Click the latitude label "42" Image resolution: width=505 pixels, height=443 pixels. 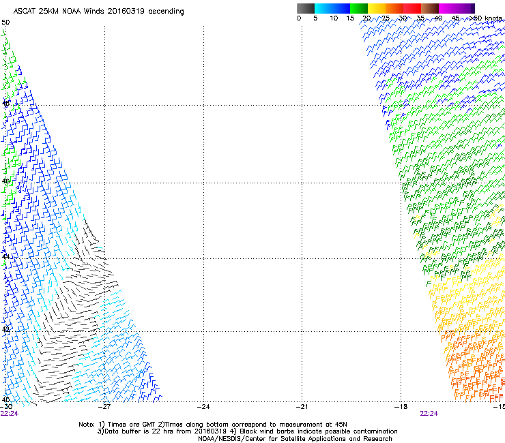click(x=5, y=329)
